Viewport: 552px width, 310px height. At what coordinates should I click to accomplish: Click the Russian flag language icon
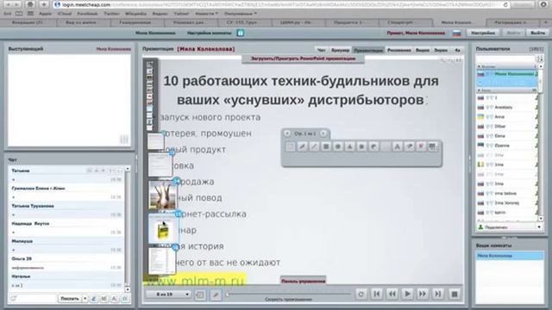point(457,33)
